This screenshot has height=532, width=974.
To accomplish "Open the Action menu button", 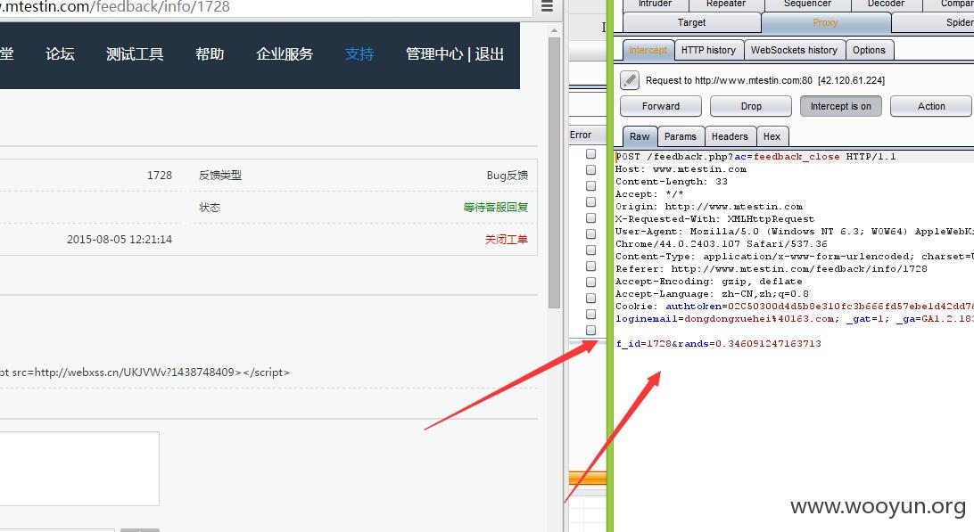I will 930,106.
